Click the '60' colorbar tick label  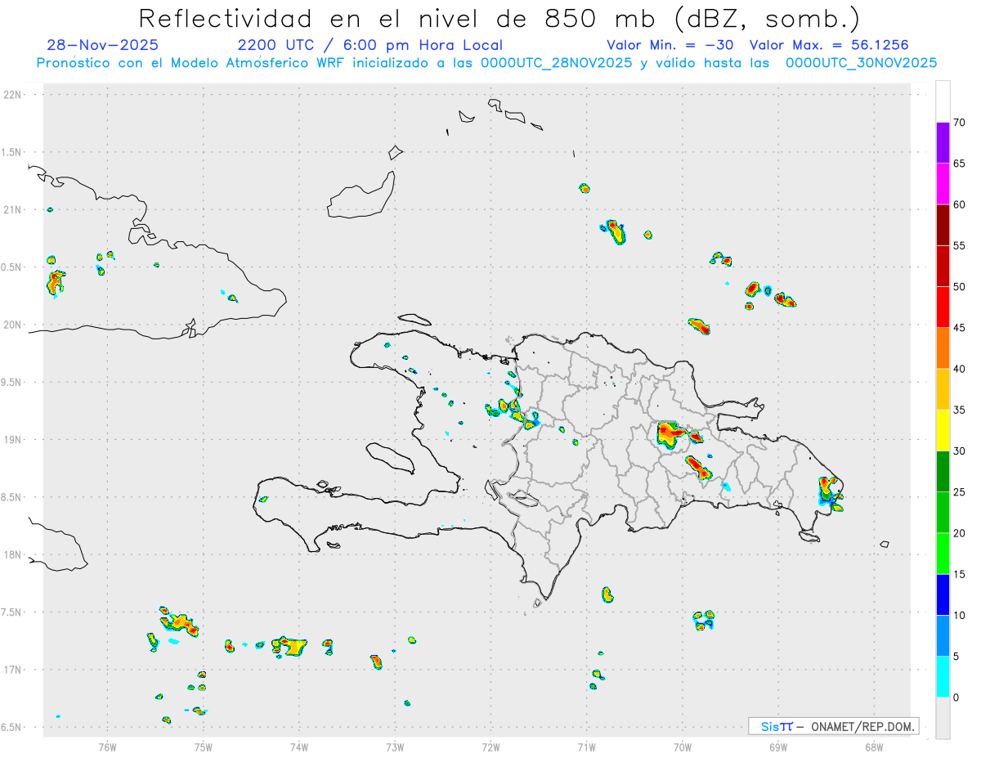coord(960,204)
